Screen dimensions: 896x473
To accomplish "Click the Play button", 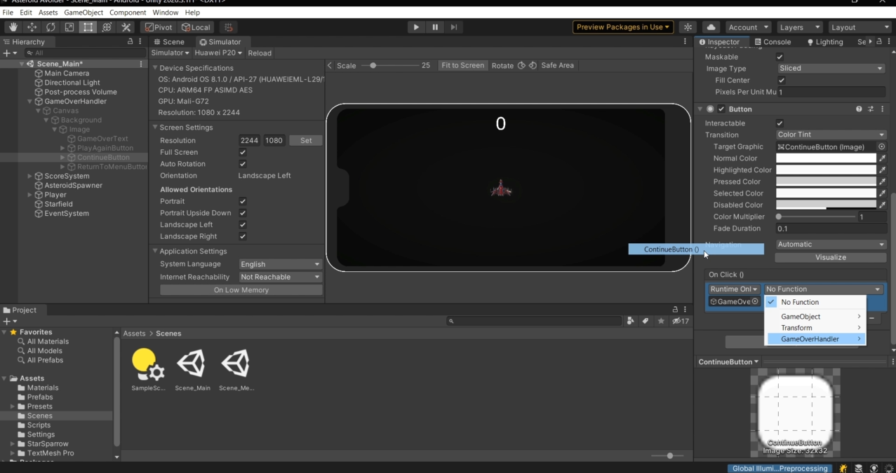I will point(416,27).
